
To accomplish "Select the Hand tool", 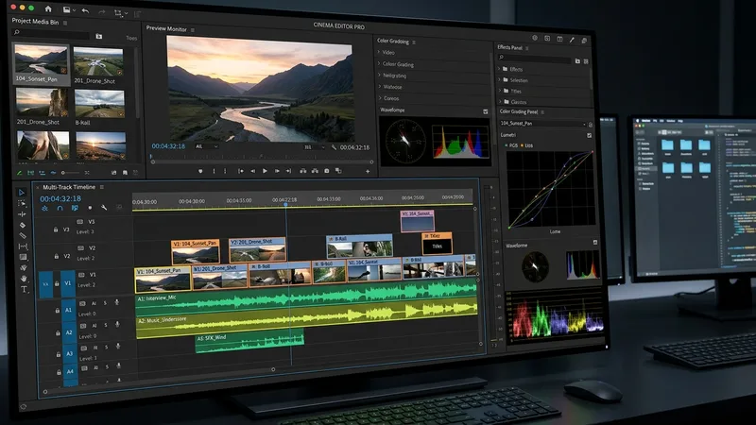I will coord(24,279).
